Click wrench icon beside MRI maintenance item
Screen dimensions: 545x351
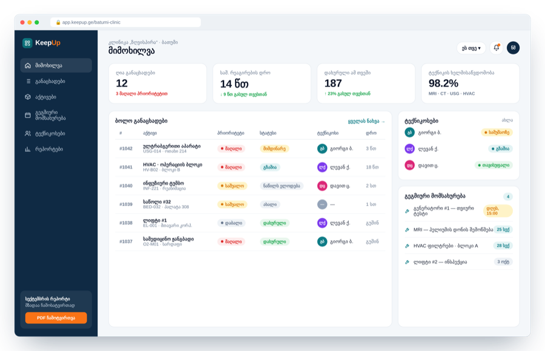coord(407,230)
